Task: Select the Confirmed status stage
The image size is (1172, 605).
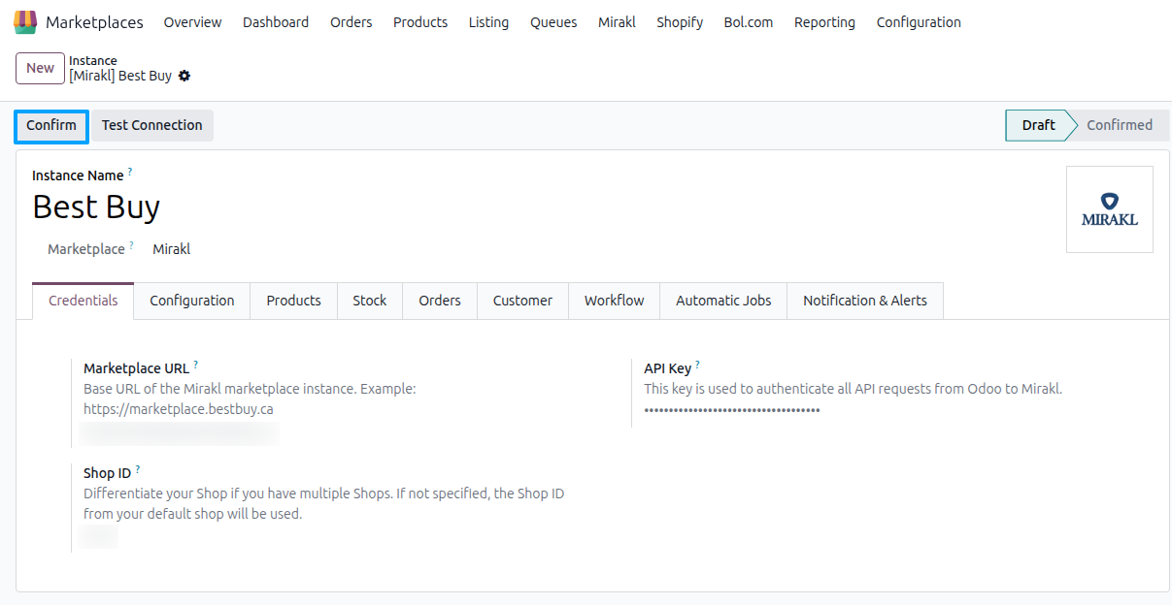Action: tap(1120, 125)
